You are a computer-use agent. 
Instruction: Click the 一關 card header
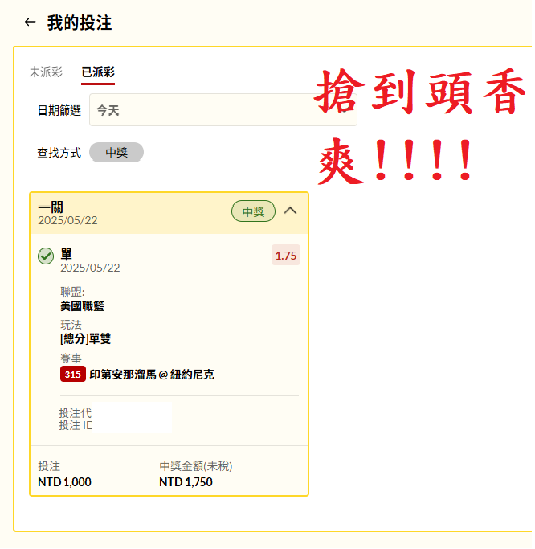coord(169,213)
